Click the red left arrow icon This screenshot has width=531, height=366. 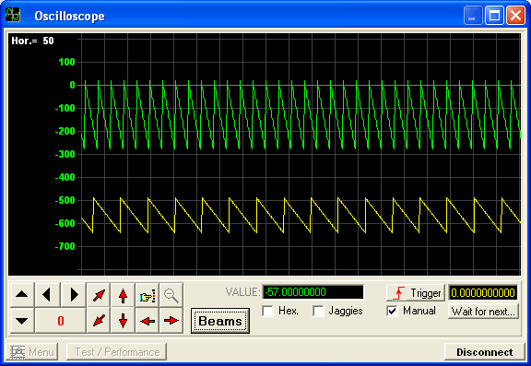click(147, 321)
